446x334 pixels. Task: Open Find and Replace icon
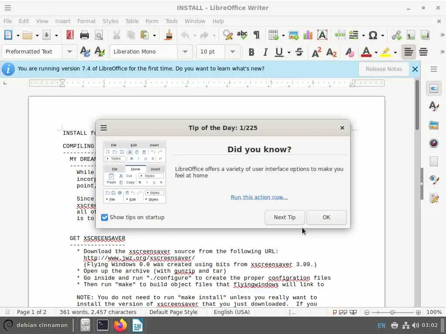tap(227, 35)
